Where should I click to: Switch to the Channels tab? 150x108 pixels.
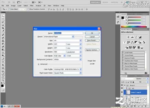pos(132,76)
